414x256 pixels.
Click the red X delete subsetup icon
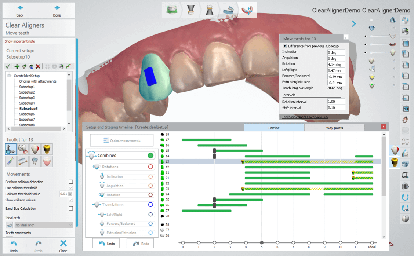click(38, 66)
